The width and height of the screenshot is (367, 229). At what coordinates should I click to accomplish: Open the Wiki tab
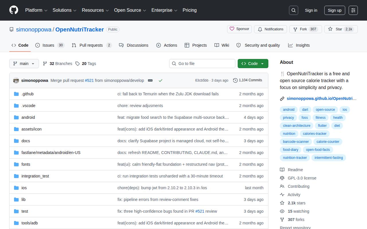(x=222, y=45)
